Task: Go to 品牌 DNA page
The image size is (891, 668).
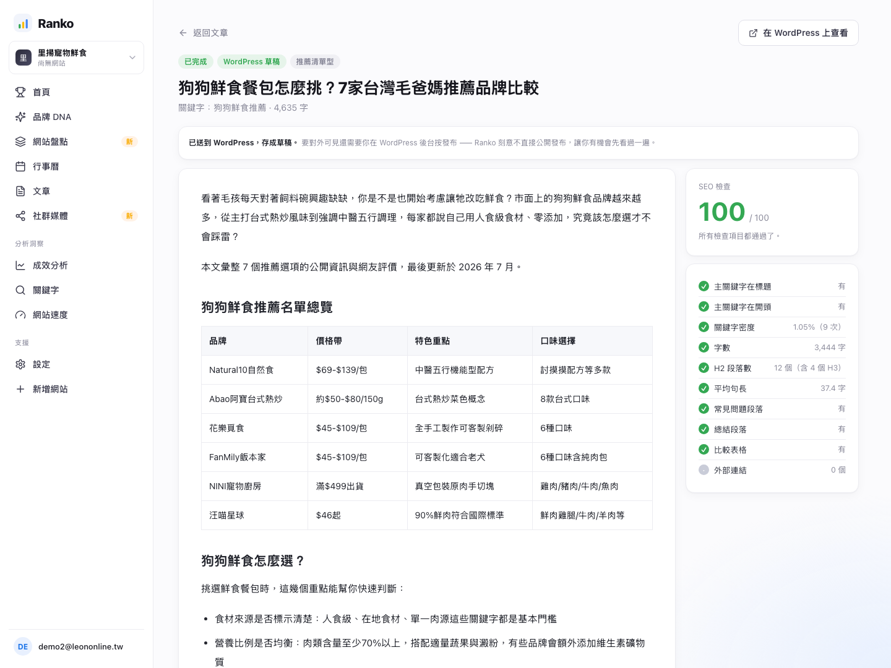Action: [x=77, y=117]
